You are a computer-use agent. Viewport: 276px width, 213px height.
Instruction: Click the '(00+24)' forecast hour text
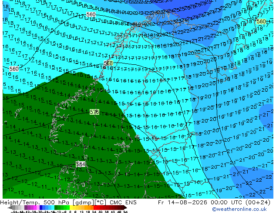257,203
